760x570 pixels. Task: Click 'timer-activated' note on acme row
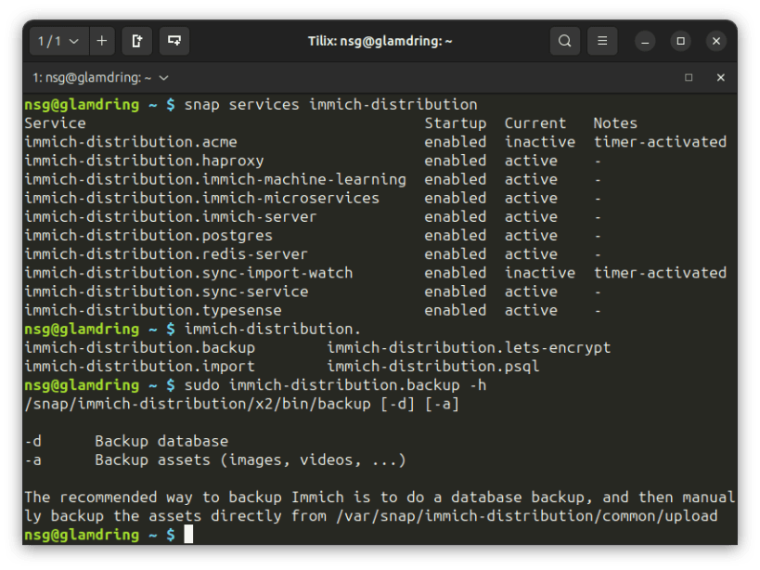point(660,142)
